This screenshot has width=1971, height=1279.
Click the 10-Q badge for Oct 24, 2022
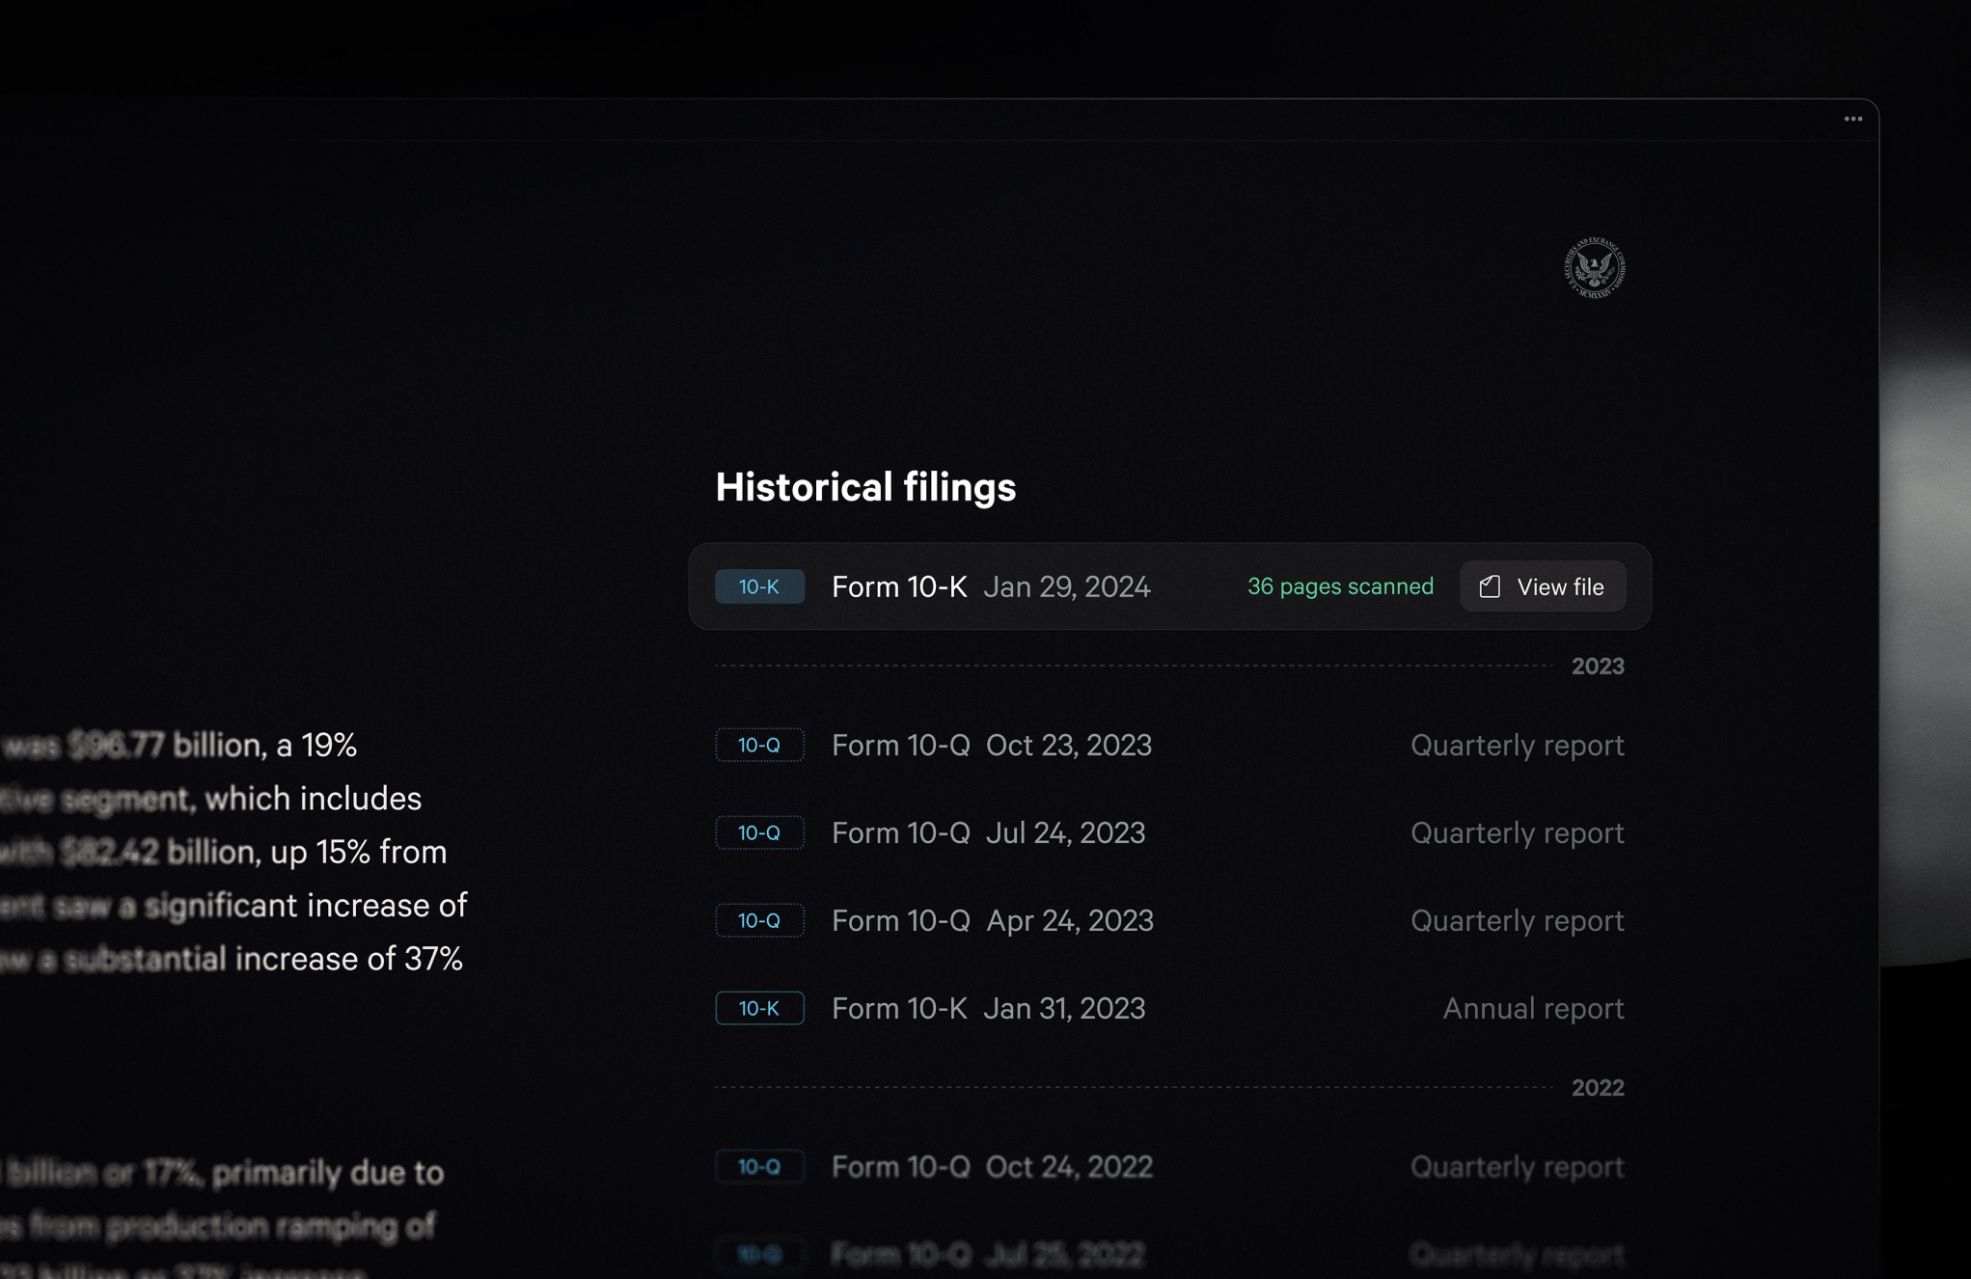coord(759,1166)
